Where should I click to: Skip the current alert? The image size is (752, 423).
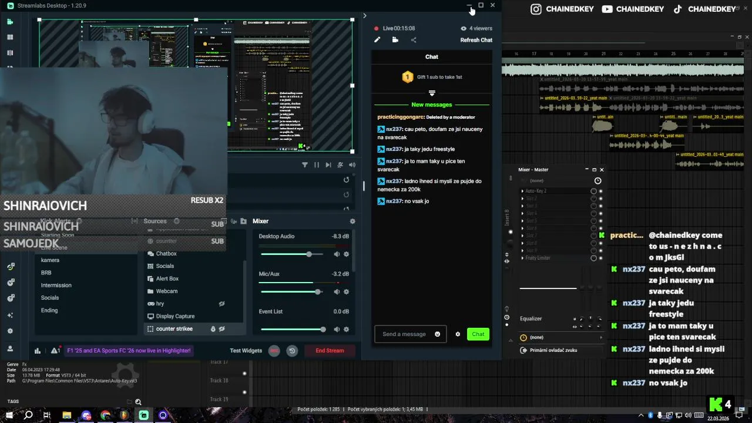[x=328, y=165]
